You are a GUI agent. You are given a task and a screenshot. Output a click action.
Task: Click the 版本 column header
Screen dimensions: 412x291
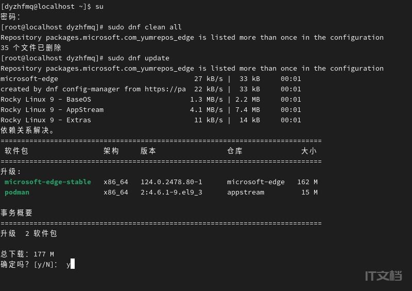[148, 151]
